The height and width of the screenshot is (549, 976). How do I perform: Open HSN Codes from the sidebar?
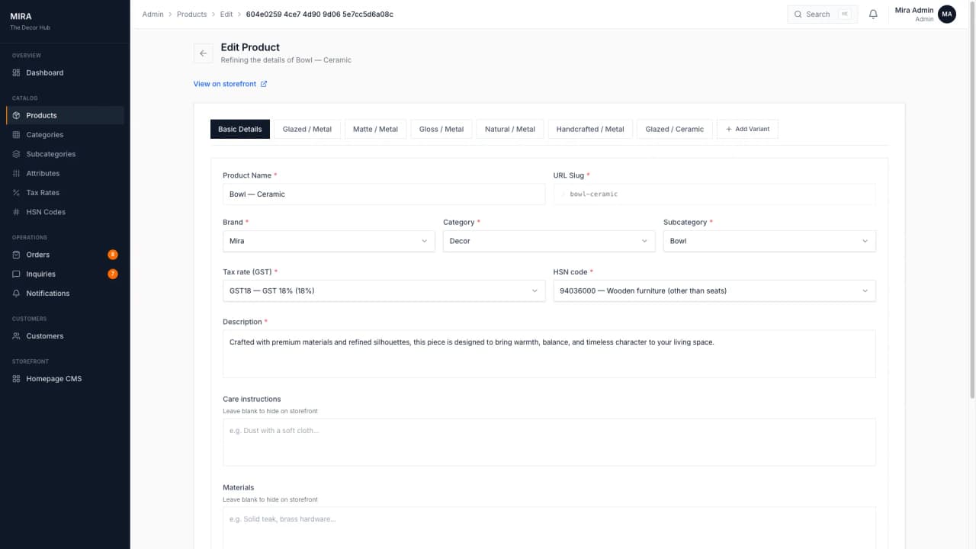66,212
